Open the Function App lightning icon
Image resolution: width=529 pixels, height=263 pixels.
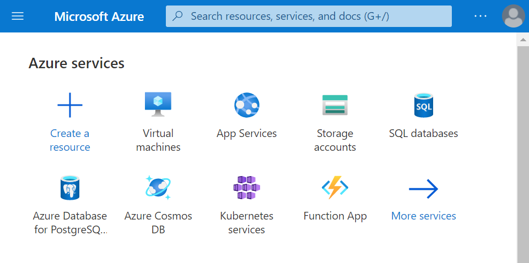coord(334,188)
